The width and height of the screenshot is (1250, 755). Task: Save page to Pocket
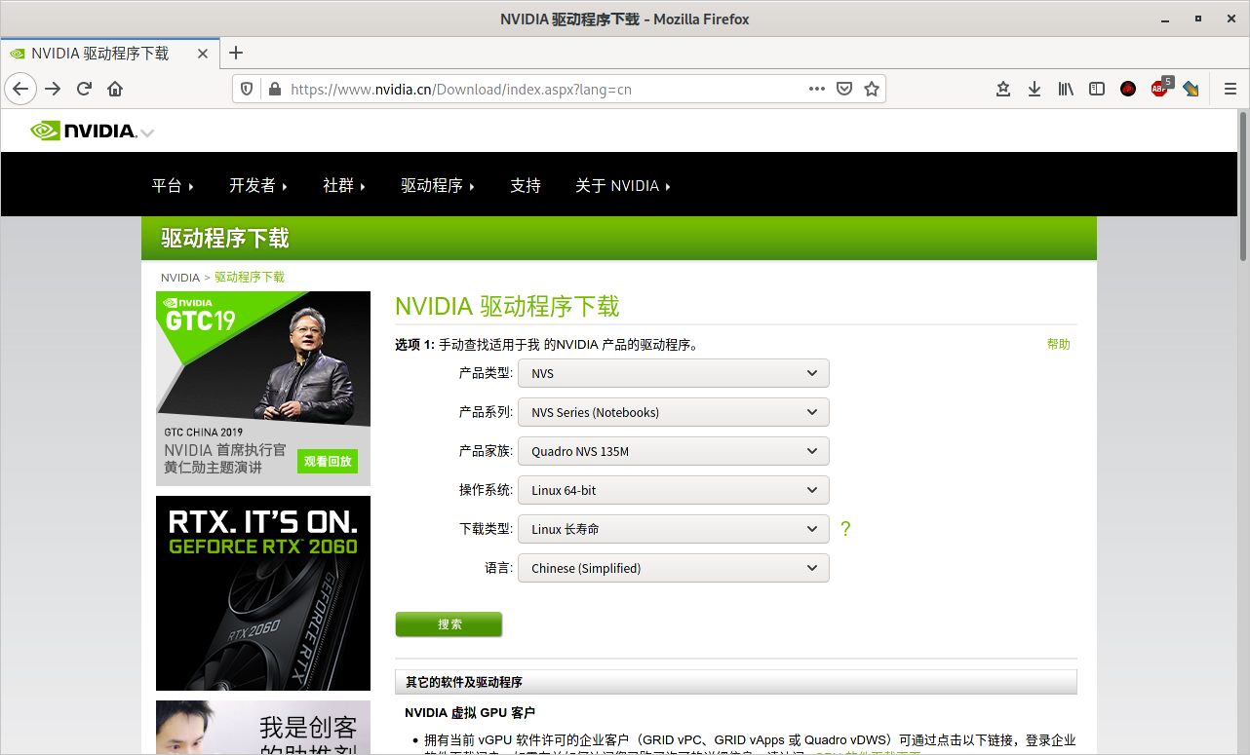pos(844,89)
